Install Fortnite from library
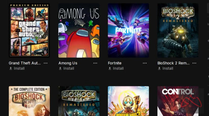The width and height of the screenshot is (209, 116). point(118,68)
